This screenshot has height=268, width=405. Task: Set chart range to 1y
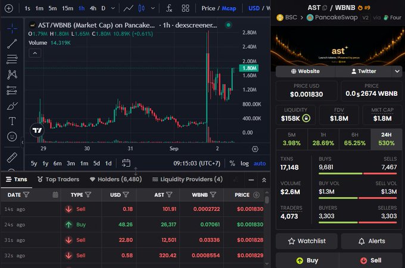point(45,163)
